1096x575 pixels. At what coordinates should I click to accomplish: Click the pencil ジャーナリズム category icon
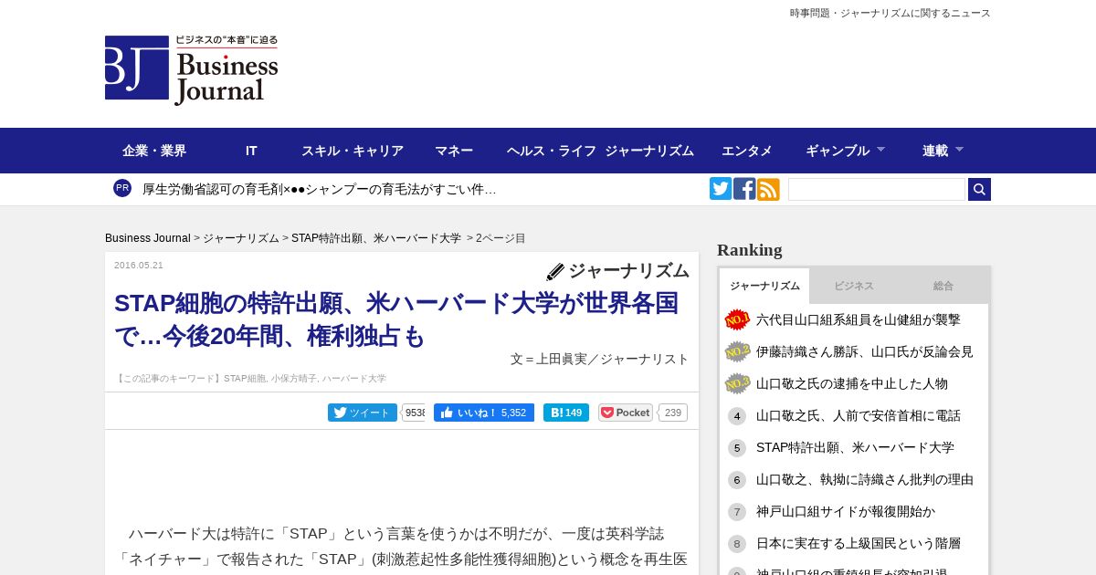point(554,272)
